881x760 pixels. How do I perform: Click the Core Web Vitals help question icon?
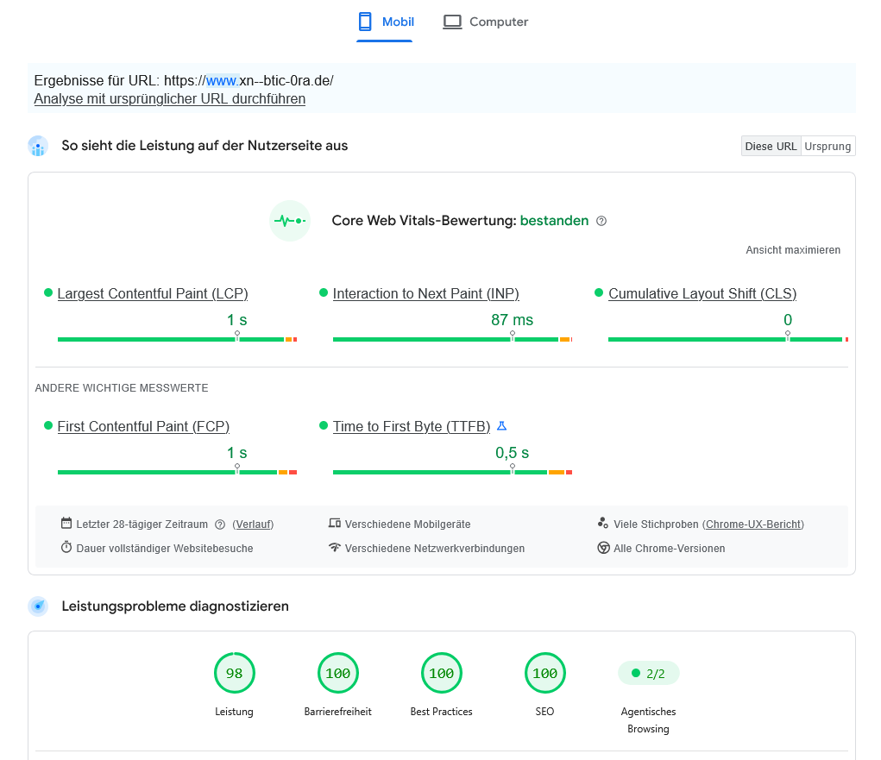[x=601, y=221]
